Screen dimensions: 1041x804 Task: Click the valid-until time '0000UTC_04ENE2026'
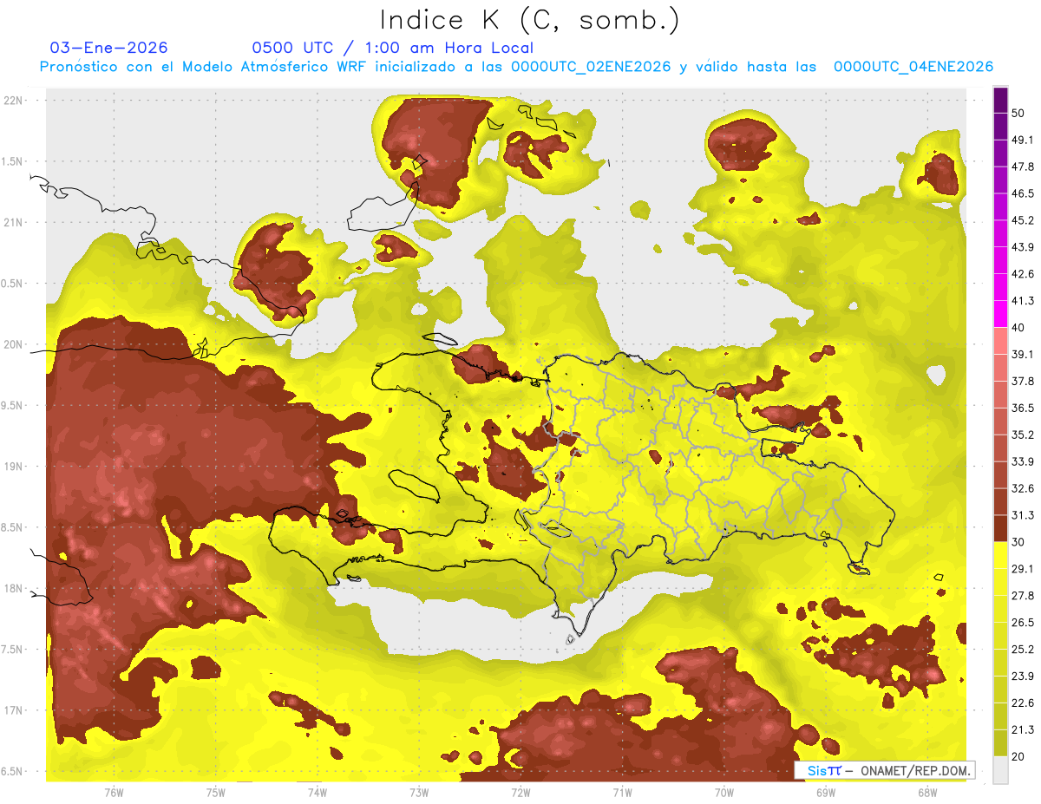pos(913,67)
